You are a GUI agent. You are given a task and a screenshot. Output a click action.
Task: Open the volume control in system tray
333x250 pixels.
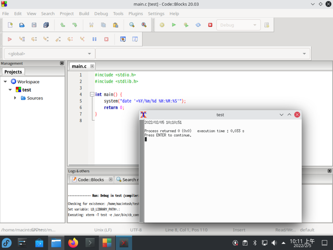pyautogui.click(x=274, y=243)
